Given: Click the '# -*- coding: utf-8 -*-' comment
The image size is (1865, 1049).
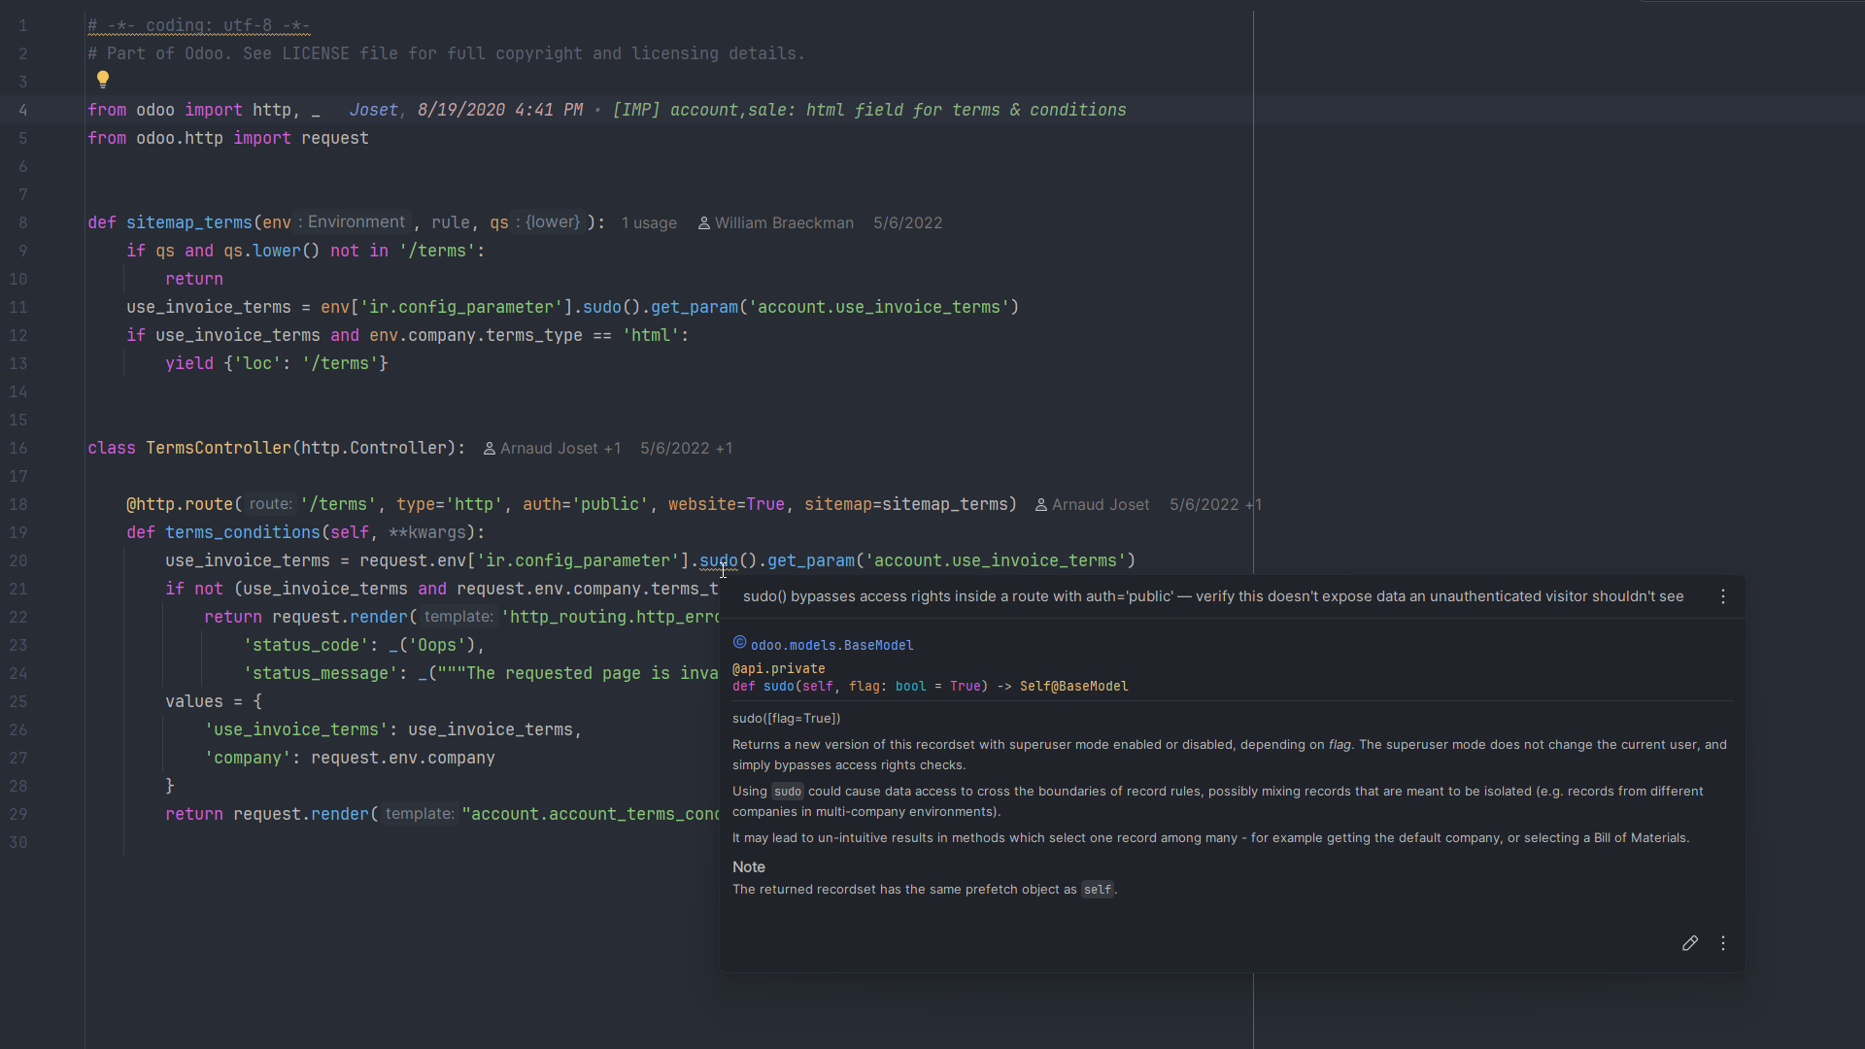Looking at the screenshot, I should (199, 25).
